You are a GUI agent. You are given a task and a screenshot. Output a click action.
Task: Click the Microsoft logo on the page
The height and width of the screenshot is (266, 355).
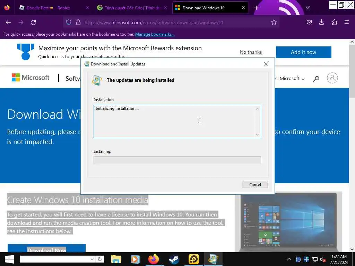31,78
